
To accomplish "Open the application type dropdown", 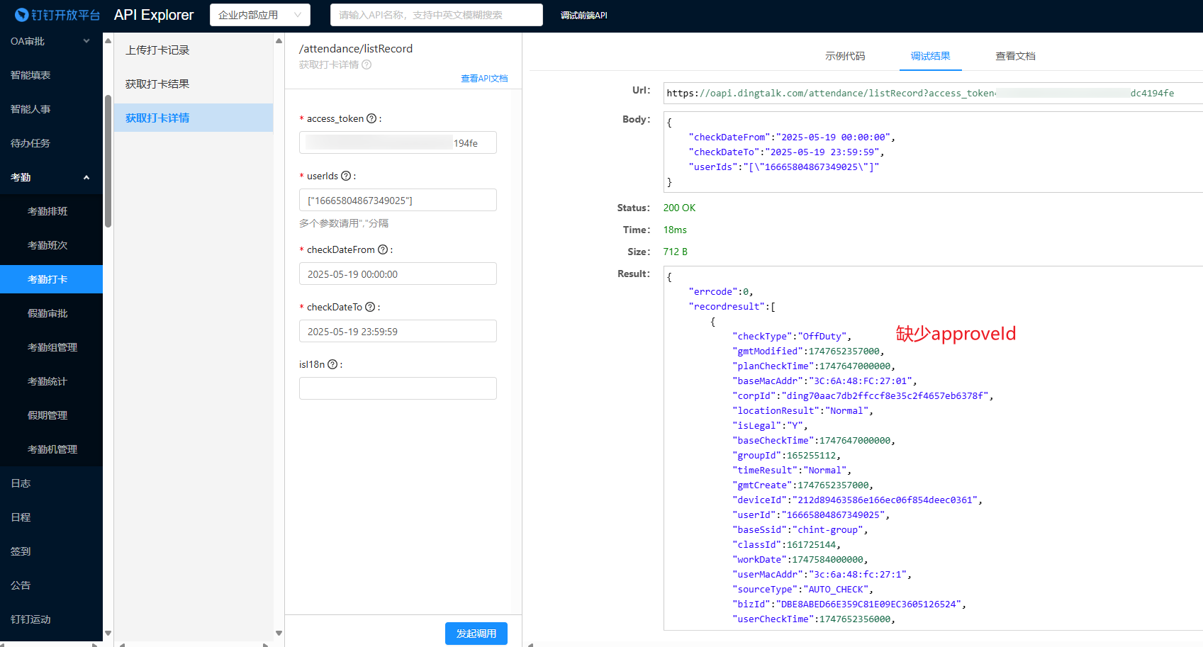I will (x=260, y=15).
